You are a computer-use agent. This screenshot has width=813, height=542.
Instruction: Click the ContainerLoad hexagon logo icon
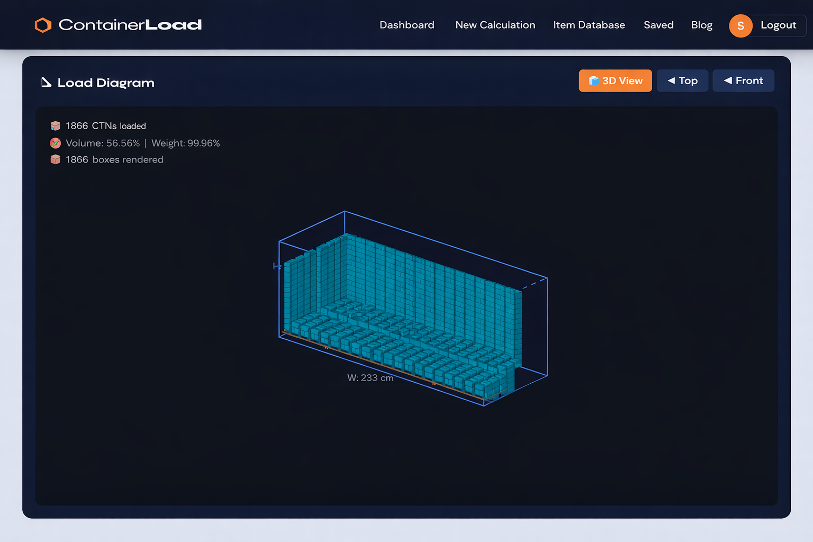click(42, 25)
